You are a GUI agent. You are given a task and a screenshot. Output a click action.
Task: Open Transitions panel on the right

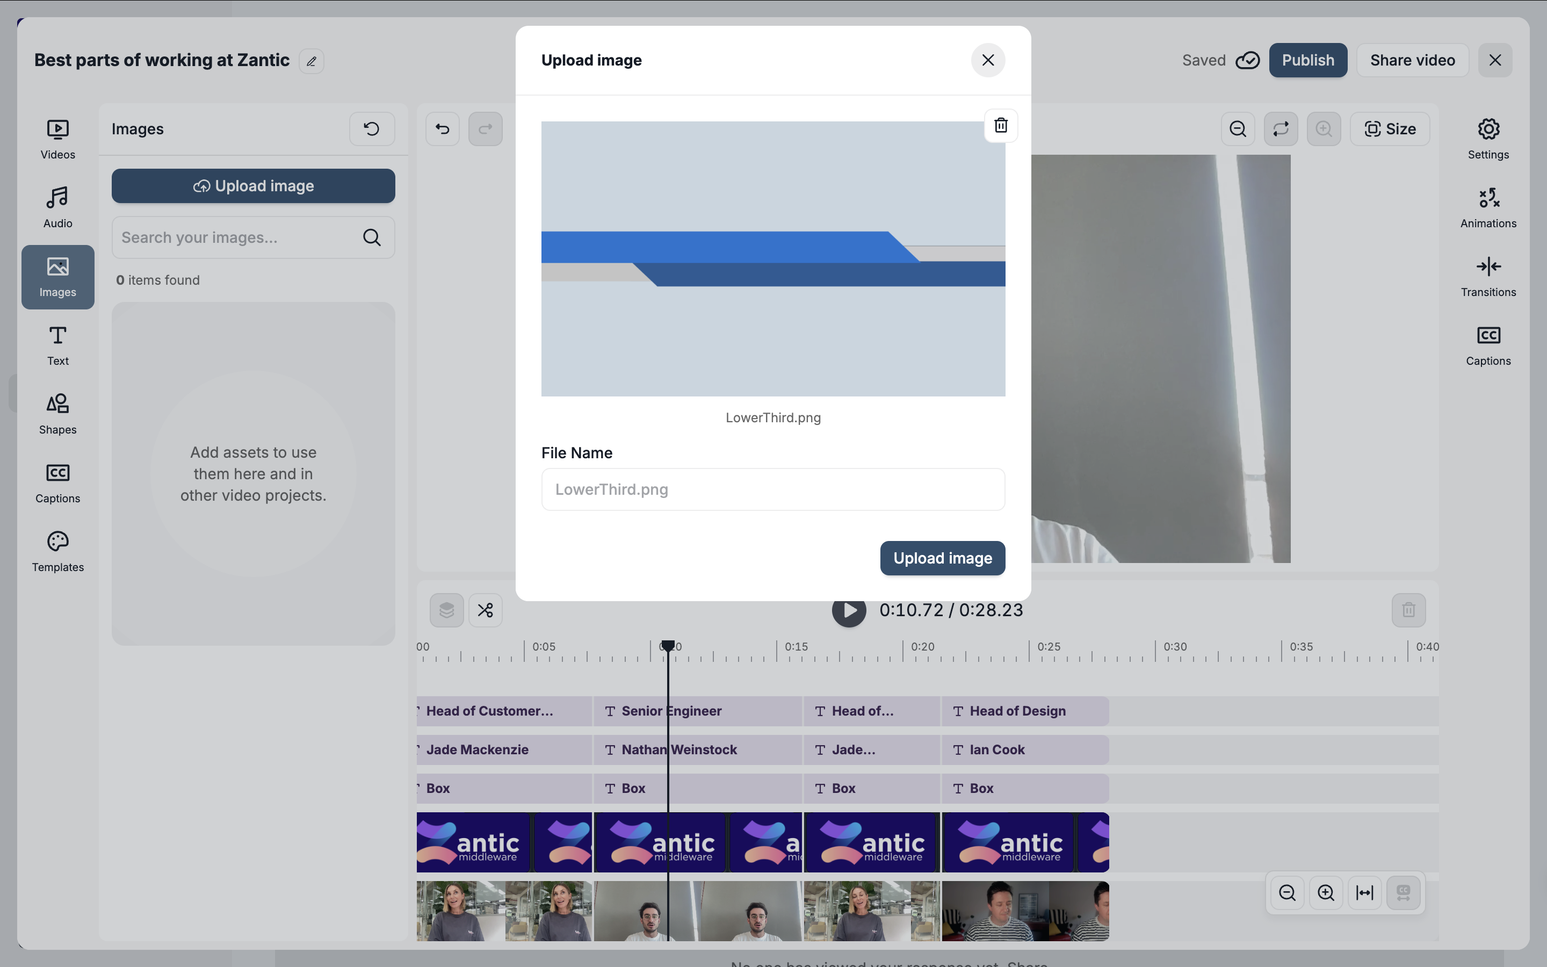pos(1487,277)
